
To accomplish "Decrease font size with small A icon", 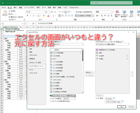I will [x=55, y=12].
